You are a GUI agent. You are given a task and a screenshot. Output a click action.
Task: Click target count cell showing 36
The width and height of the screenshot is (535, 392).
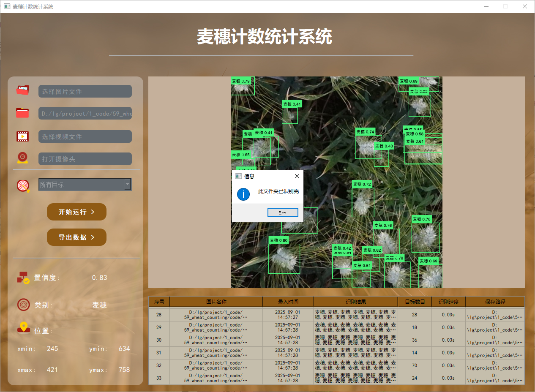(x=415, y=340)
